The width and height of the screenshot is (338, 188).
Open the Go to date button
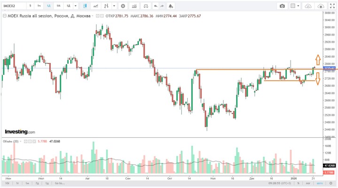pos(60,183)
